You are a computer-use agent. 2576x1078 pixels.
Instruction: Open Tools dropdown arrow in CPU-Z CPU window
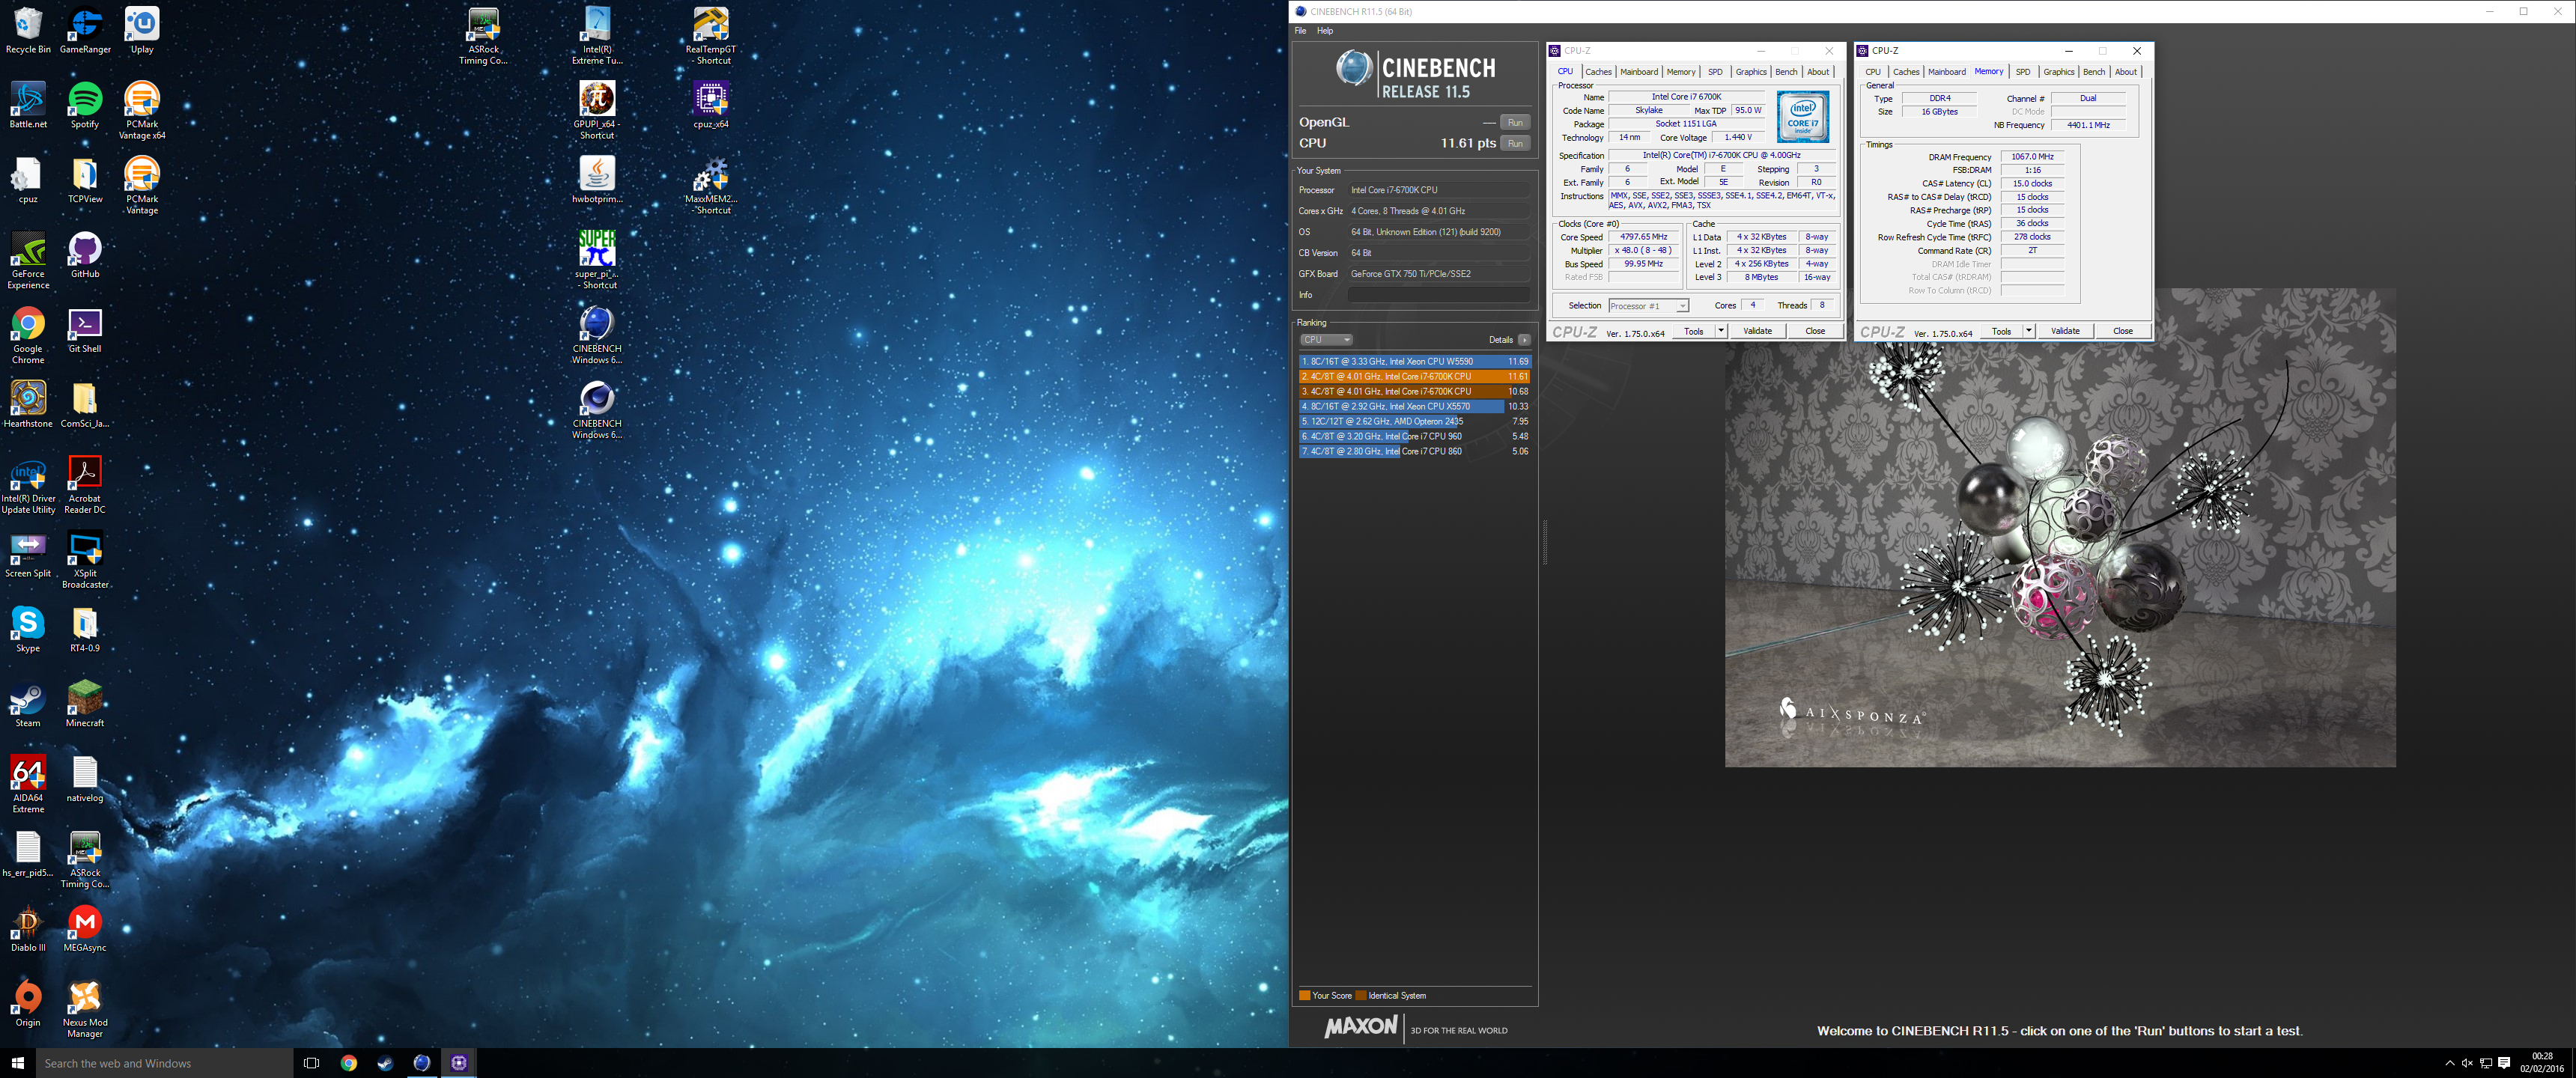(x=1721, y=331)
